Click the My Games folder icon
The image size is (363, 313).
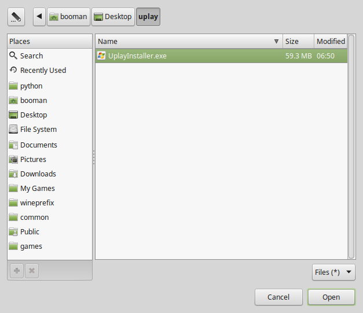[x=13, y=188]
